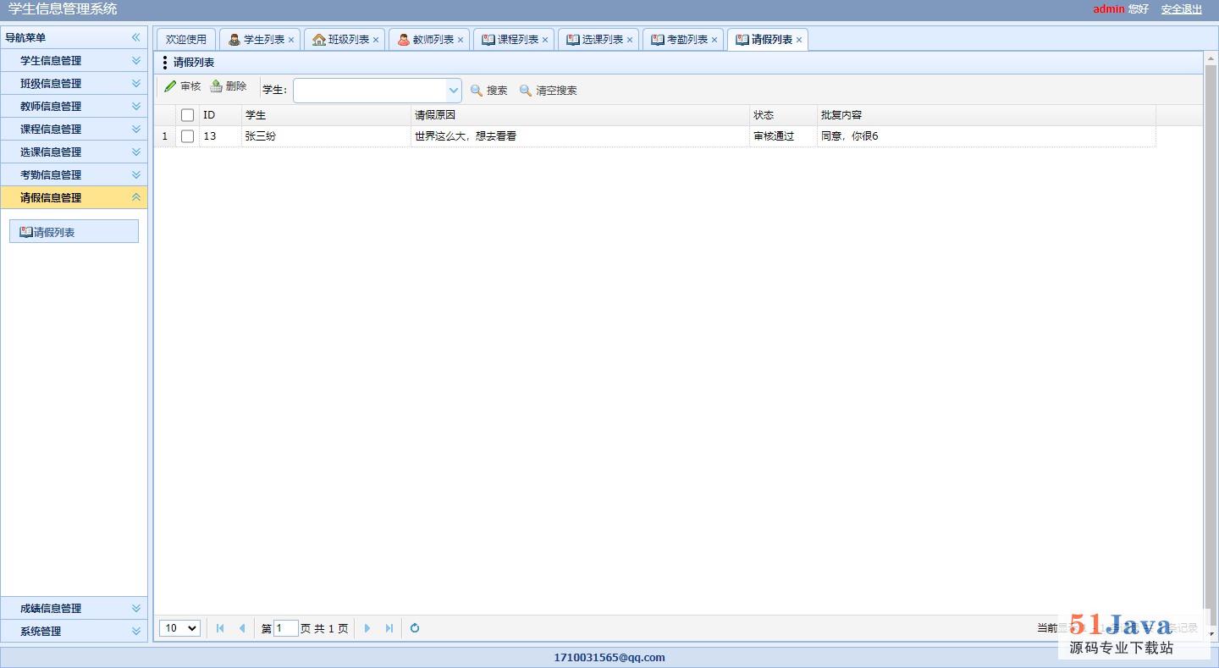Click the 审核 (review) pencil button
Image resolution: width=1219 pixels, height=668 pixels.
click(x=182, y=86)
